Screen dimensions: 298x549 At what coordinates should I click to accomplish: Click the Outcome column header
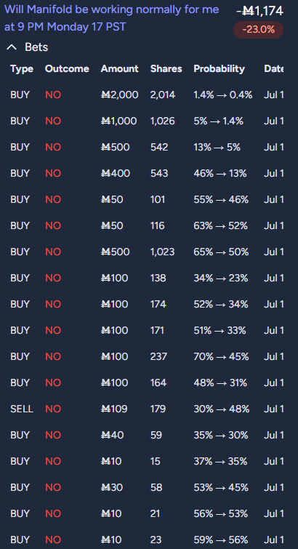[x=67, y=68]
